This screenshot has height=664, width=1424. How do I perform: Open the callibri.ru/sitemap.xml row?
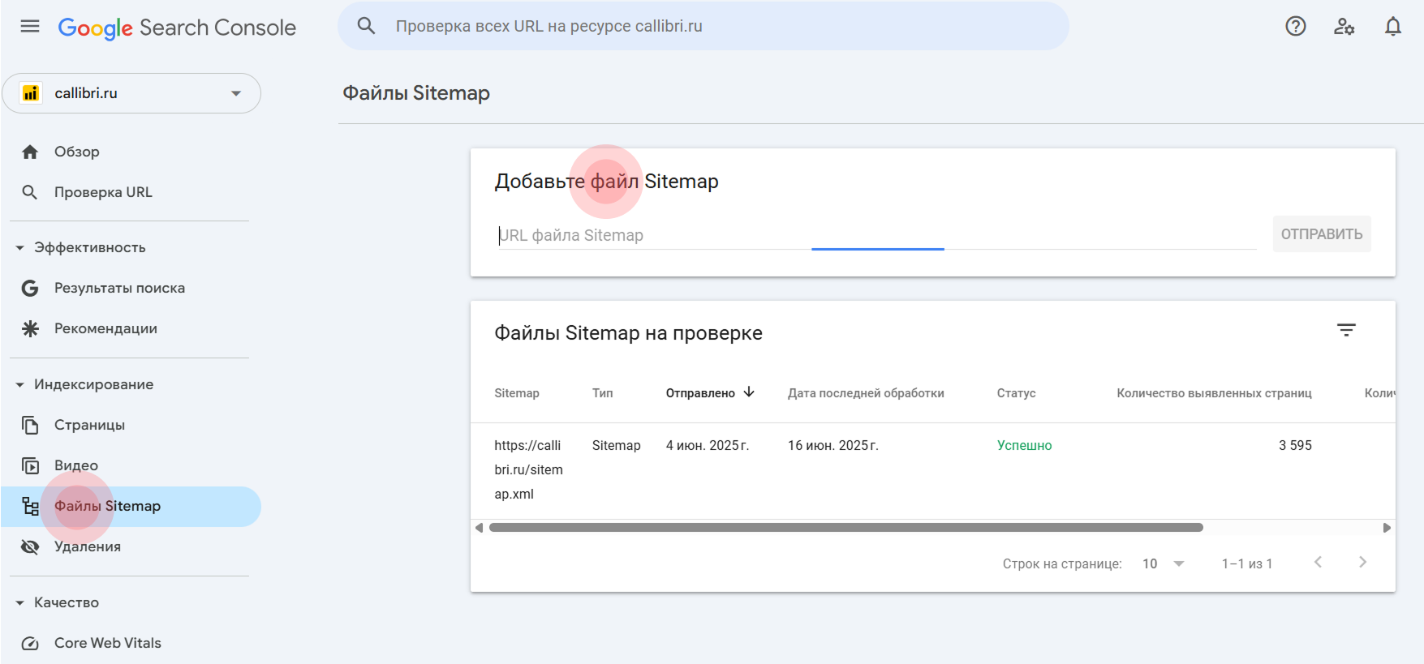coord(528,469)
